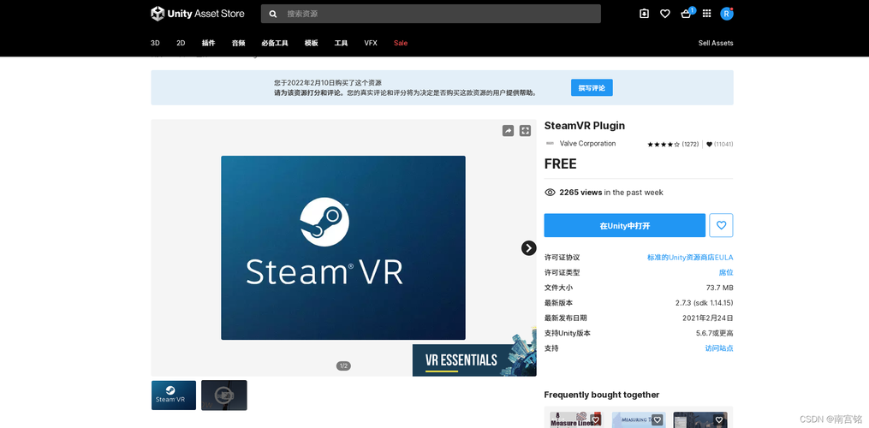The width and height of the screenshot is (869, 428).
Task: Open the 标准的Unity资源商店EULA link
Action: click(x=690, y=258)
